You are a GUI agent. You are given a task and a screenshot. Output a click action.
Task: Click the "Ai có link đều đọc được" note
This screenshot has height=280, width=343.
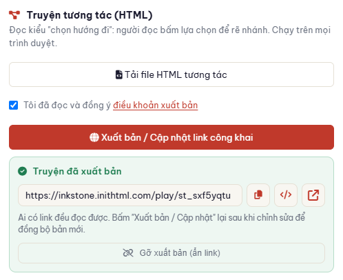coord(161,223)
